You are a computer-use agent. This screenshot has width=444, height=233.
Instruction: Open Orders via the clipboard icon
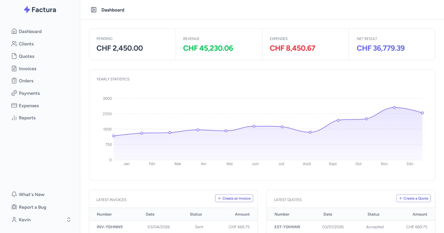(14, 81)
